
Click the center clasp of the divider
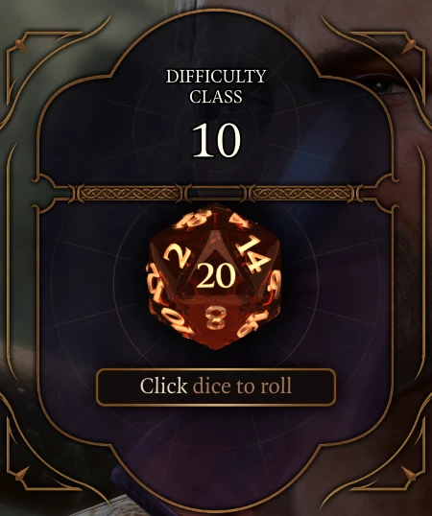pos(216,193)
